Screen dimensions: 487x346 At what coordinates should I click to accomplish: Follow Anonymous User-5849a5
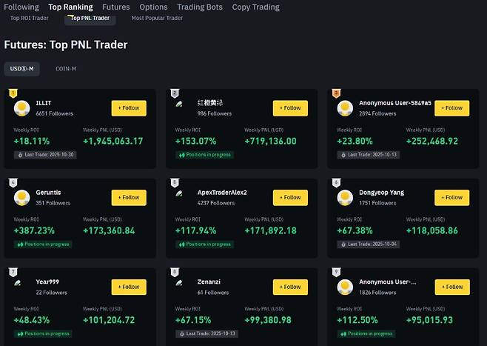451,108
